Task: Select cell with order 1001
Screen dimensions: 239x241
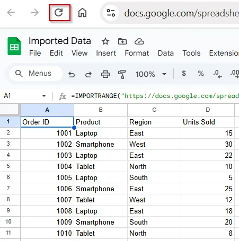Action: click(47, 133)
